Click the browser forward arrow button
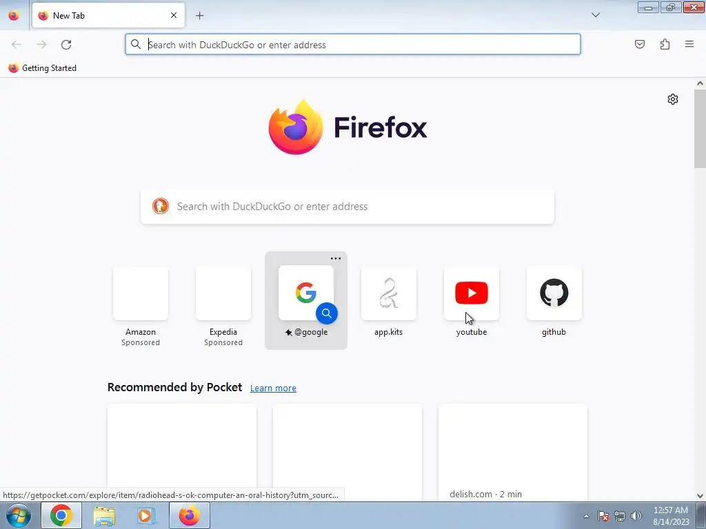 tap(41, 45)
